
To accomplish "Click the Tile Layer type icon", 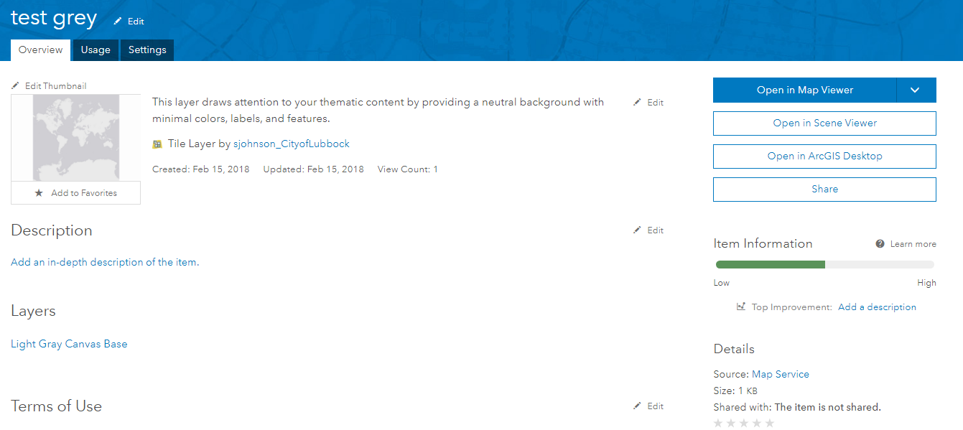I will (157, 144).
